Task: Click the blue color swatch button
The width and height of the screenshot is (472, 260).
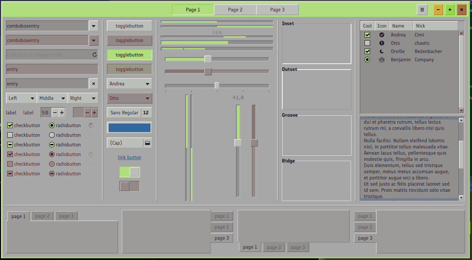Action: (130, 128)
